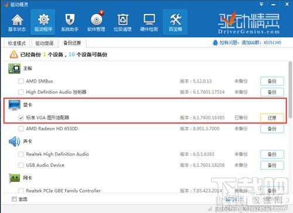Screen dimensions: 293x213
Task: Click version text 8.901.3.7000
Action: tap(206, 129)
